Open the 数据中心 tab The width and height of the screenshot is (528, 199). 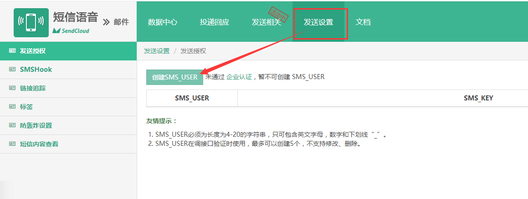(163, 22)
